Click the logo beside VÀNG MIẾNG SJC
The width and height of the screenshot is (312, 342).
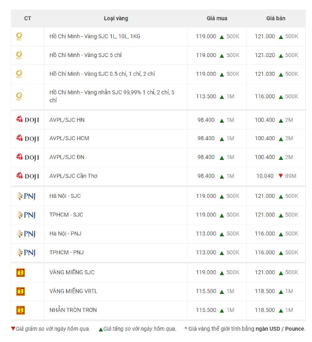[x=20, y=272]
